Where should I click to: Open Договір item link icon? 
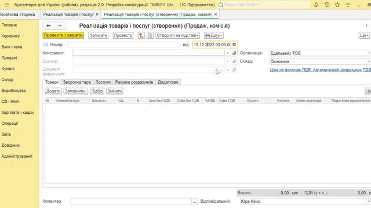(234, 61)
